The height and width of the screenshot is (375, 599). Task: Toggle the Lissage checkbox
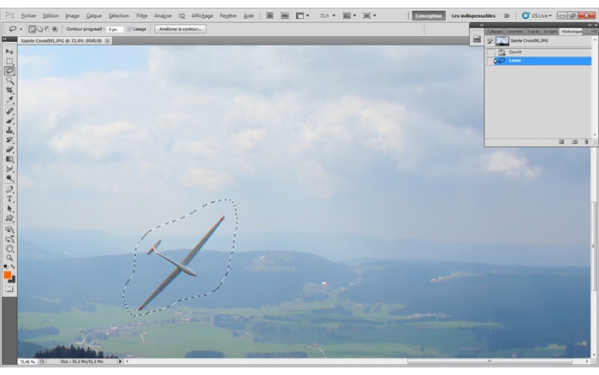coord(129,29)
